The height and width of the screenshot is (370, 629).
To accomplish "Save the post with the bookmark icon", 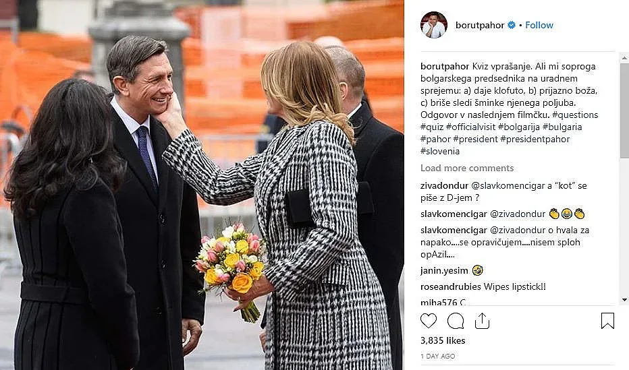I will click(x=607, y=321).
